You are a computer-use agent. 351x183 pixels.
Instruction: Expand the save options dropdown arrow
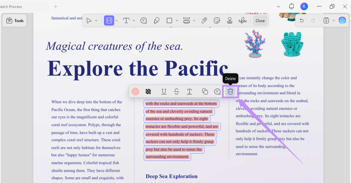[334, 20]
